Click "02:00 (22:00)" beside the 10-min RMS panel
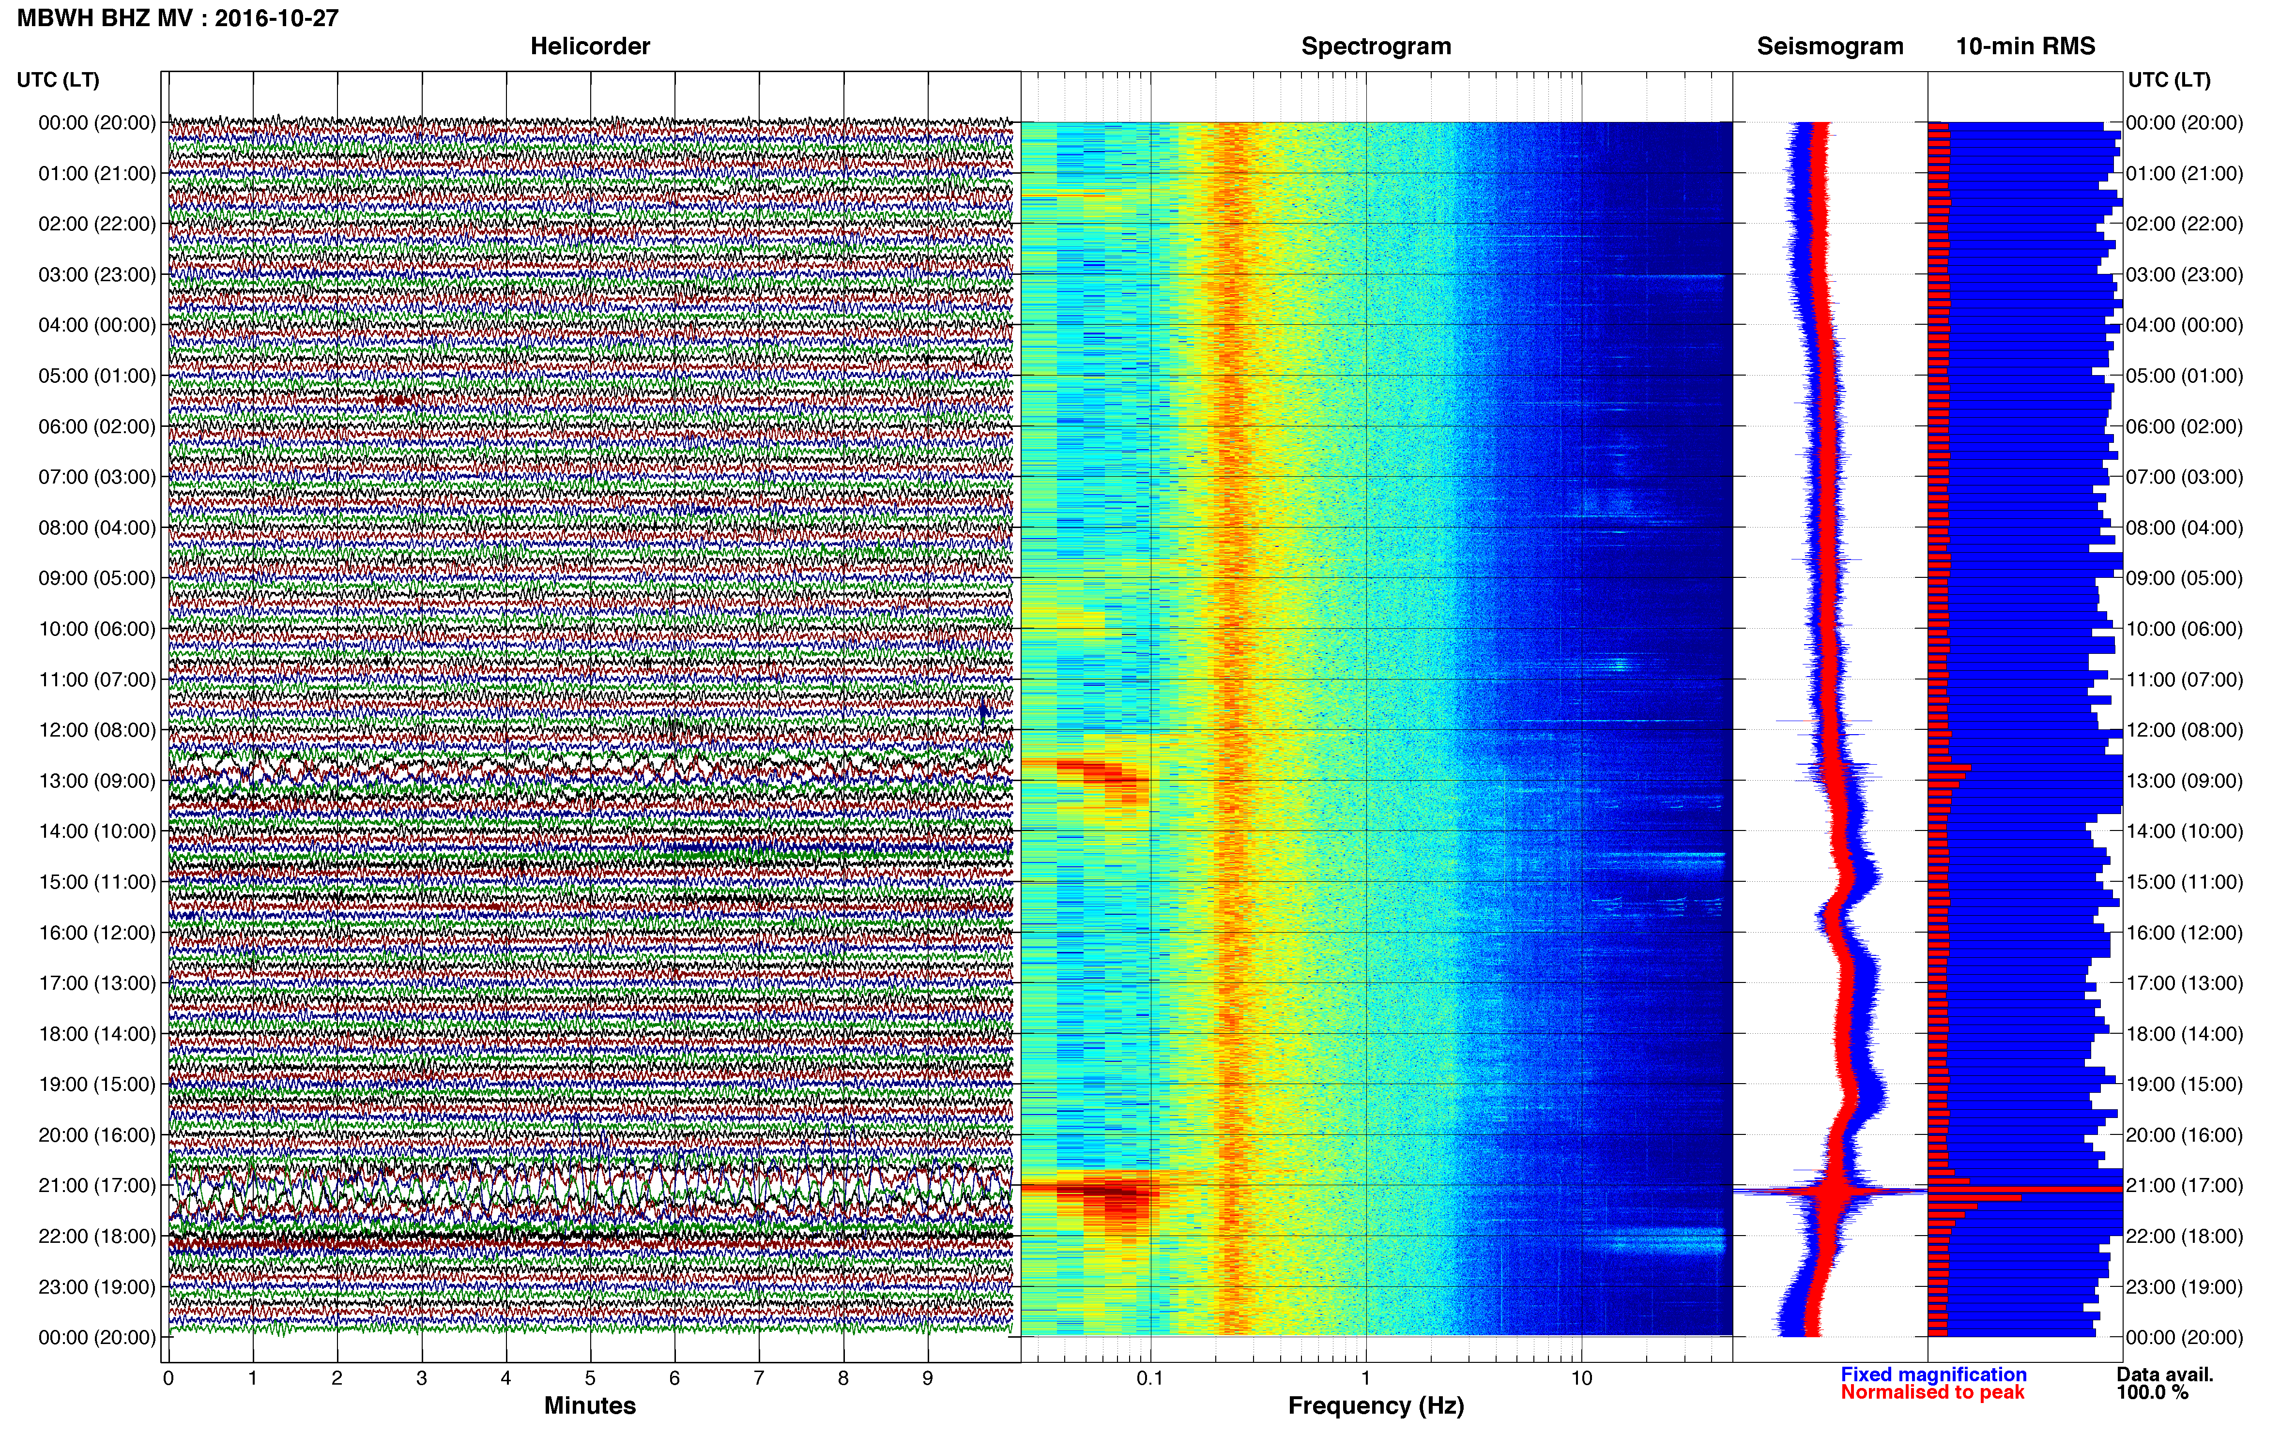Screen dimensions: 2295x1434 (x=2184, y=224)
